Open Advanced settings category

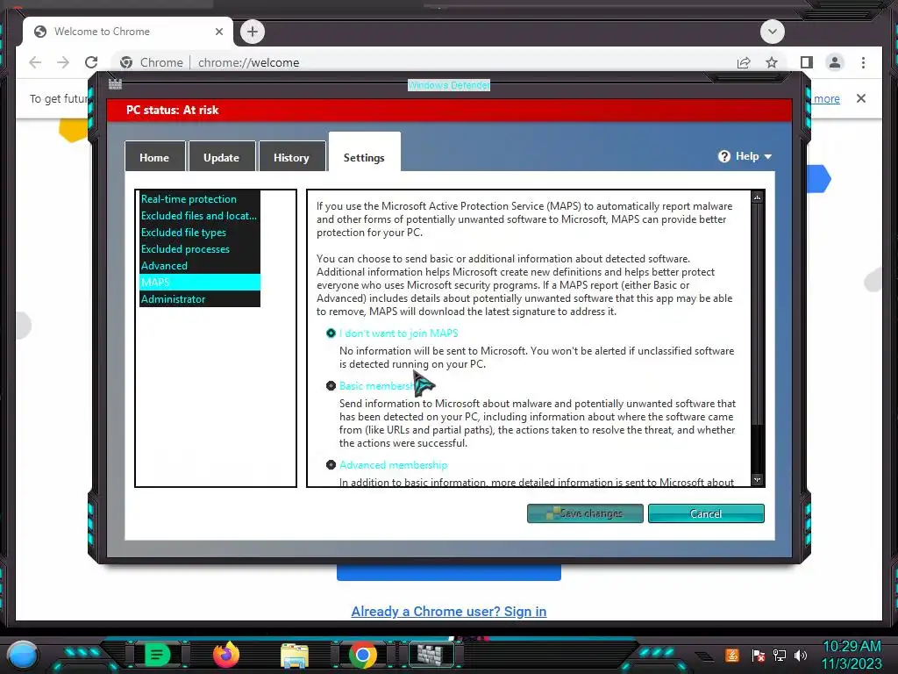coord(200,265)
